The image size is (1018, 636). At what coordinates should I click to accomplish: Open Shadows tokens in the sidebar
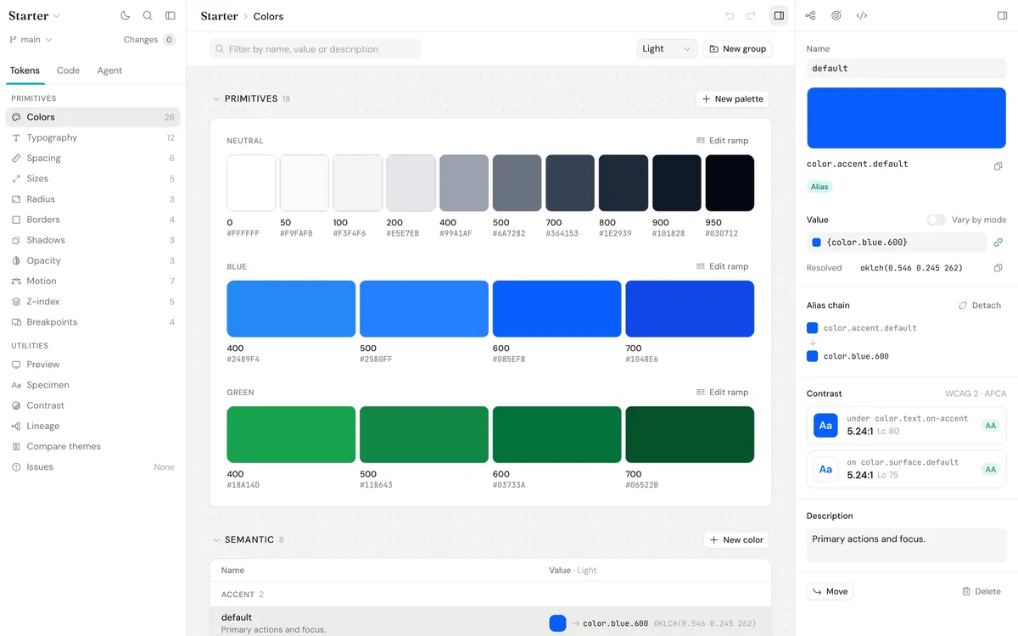click(93, 240)
